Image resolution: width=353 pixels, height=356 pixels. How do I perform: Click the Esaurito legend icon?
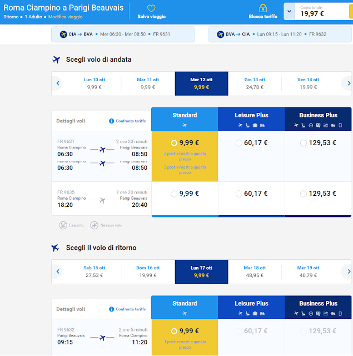point(63,225)
